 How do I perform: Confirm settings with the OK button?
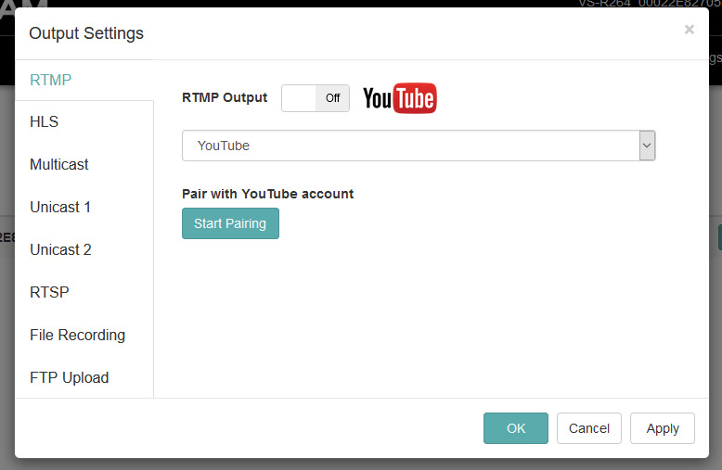click(515, 428)
